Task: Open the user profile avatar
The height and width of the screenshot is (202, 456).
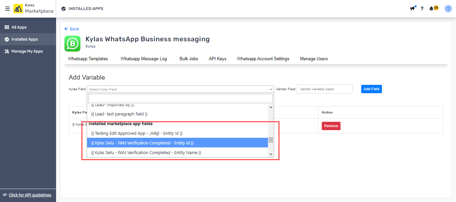Action: click(448, 9)
